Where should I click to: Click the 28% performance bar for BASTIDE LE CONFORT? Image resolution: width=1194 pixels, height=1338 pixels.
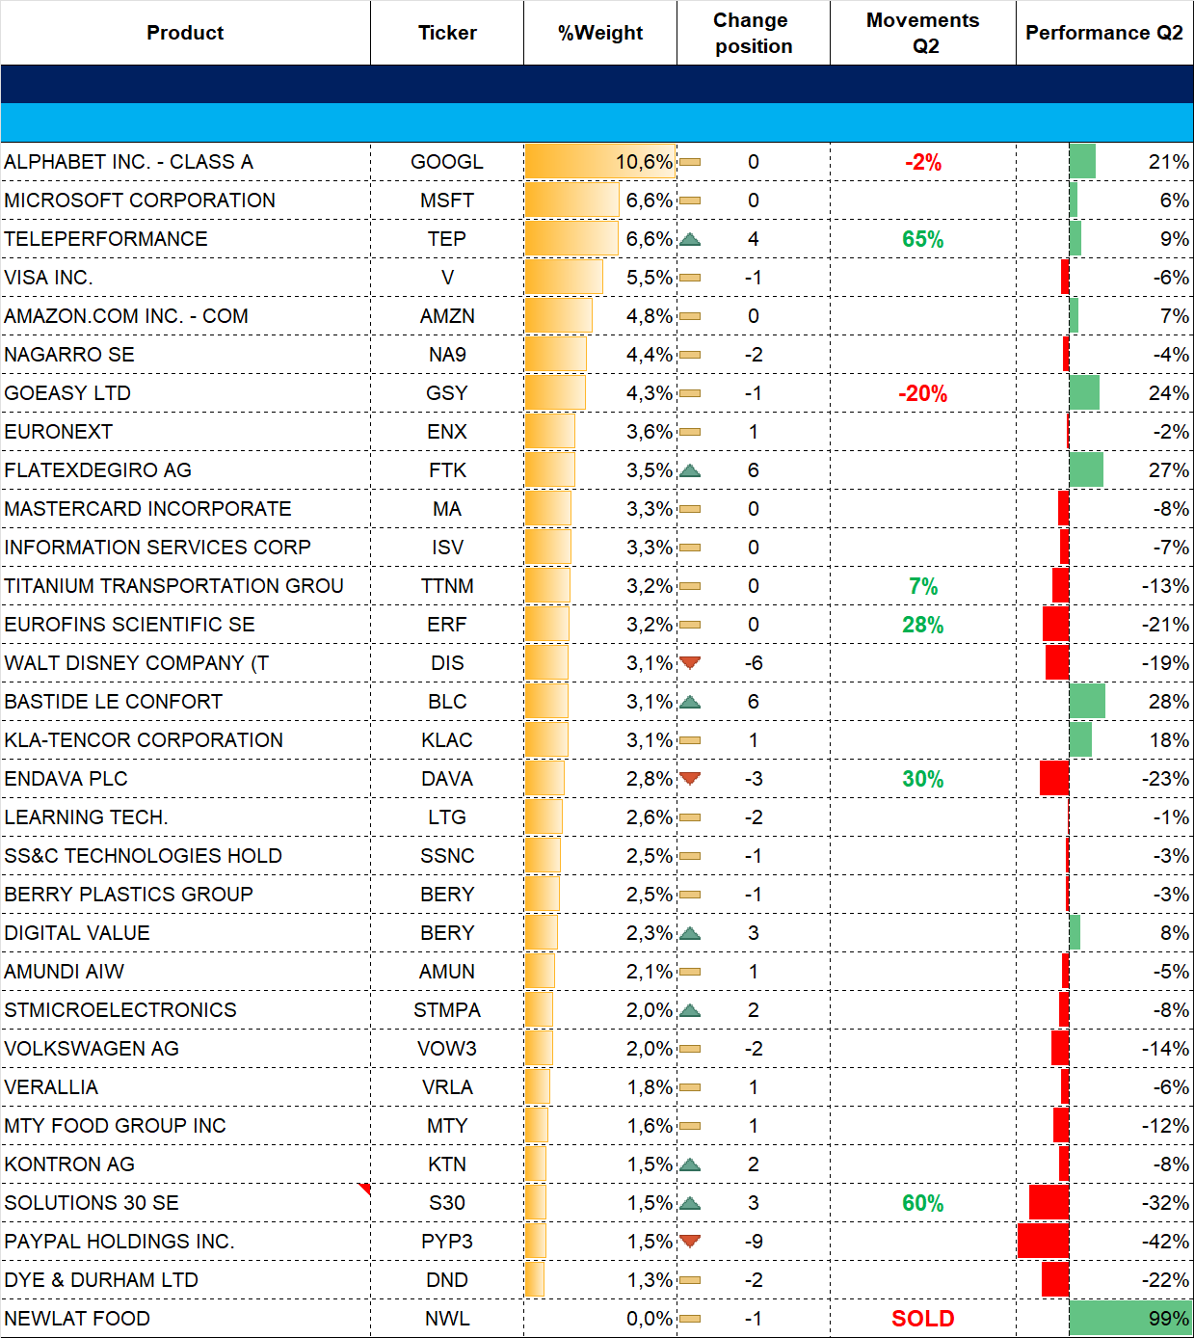(x=1087, y=702)
